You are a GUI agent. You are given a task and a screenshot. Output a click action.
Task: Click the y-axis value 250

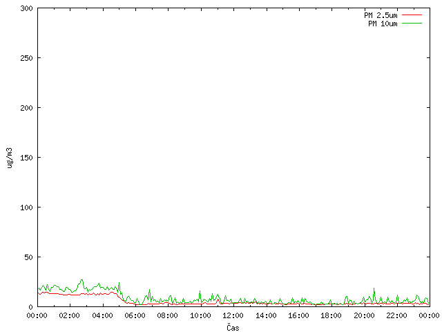tap(26, 58)
